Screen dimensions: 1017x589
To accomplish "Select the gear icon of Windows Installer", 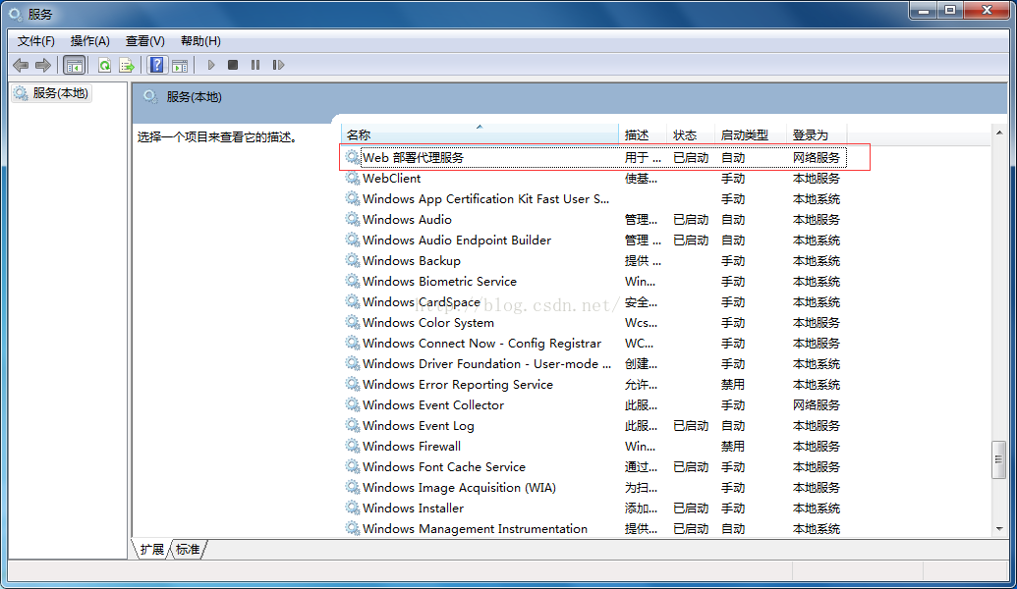I will click(x=352, y=508).
